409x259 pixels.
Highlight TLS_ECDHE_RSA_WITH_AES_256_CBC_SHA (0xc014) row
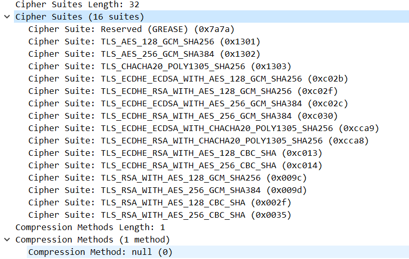click(175, 165)
